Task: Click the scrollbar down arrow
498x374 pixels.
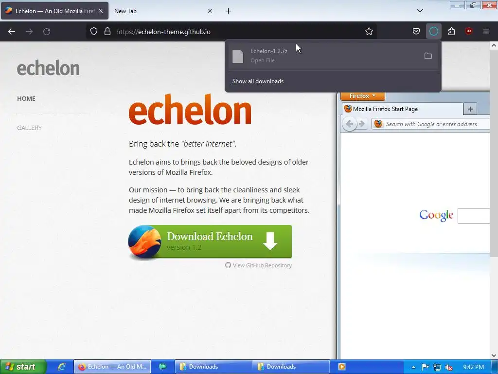Action: 494,355
